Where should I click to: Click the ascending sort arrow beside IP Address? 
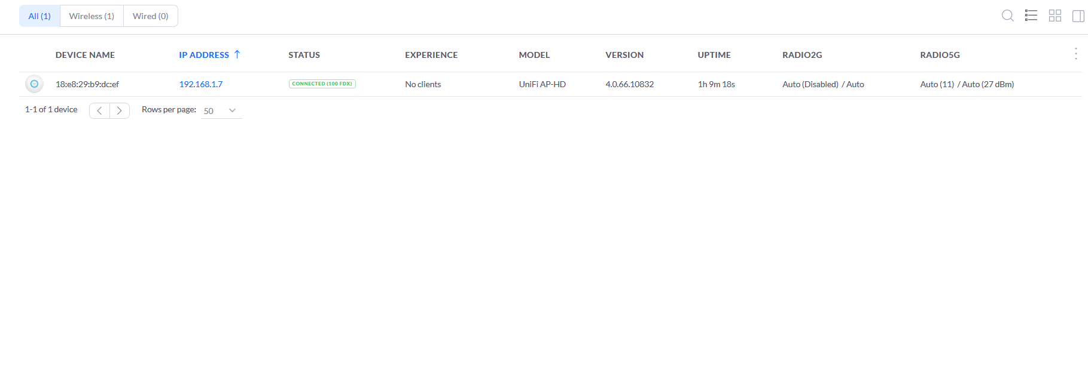[x=237, y=54]
